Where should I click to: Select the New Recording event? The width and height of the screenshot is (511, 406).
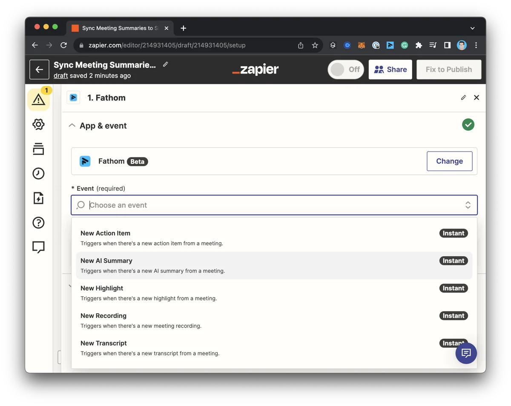tap(274, 320)
